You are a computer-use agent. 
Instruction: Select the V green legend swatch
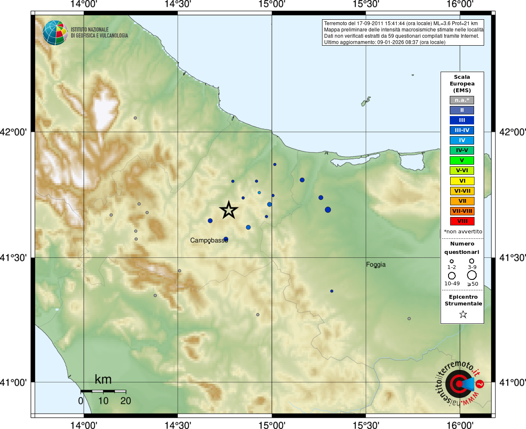[x=462, y=160]
